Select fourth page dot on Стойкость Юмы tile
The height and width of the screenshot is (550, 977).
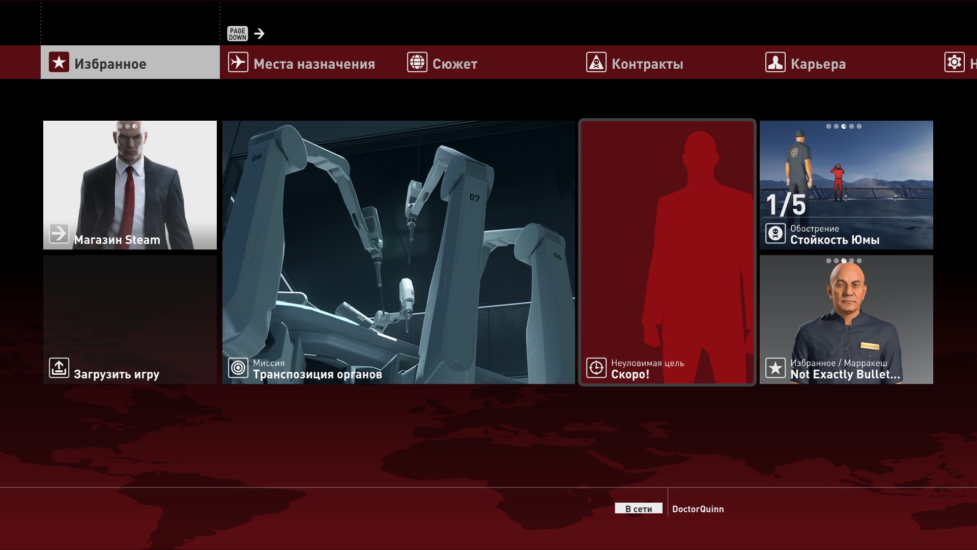pyautogui.click(x=851, y=126)
